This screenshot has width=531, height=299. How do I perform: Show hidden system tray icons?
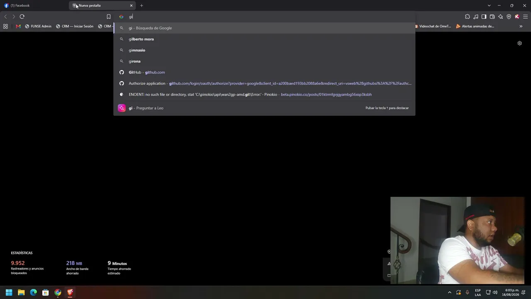(449, 292)
